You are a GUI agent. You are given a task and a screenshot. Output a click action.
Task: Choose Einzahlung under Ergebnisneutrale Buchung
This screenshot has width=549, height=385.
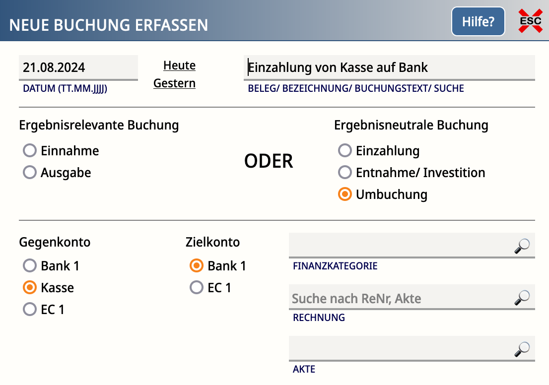click(345, 150)
